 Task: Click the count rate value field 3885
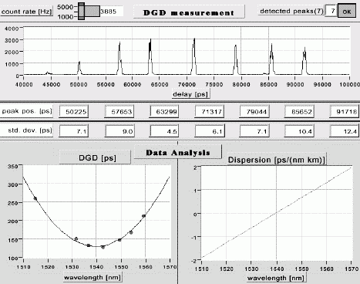click(x=112, y=12)
